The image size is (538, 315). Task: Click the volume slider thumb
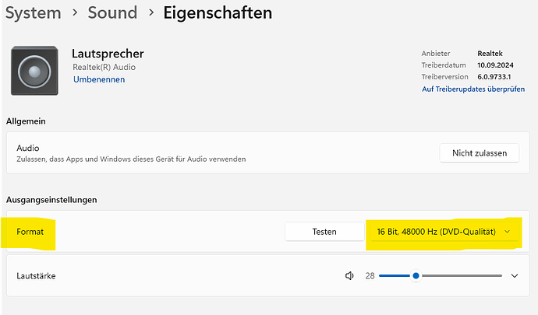coord(416,275)
